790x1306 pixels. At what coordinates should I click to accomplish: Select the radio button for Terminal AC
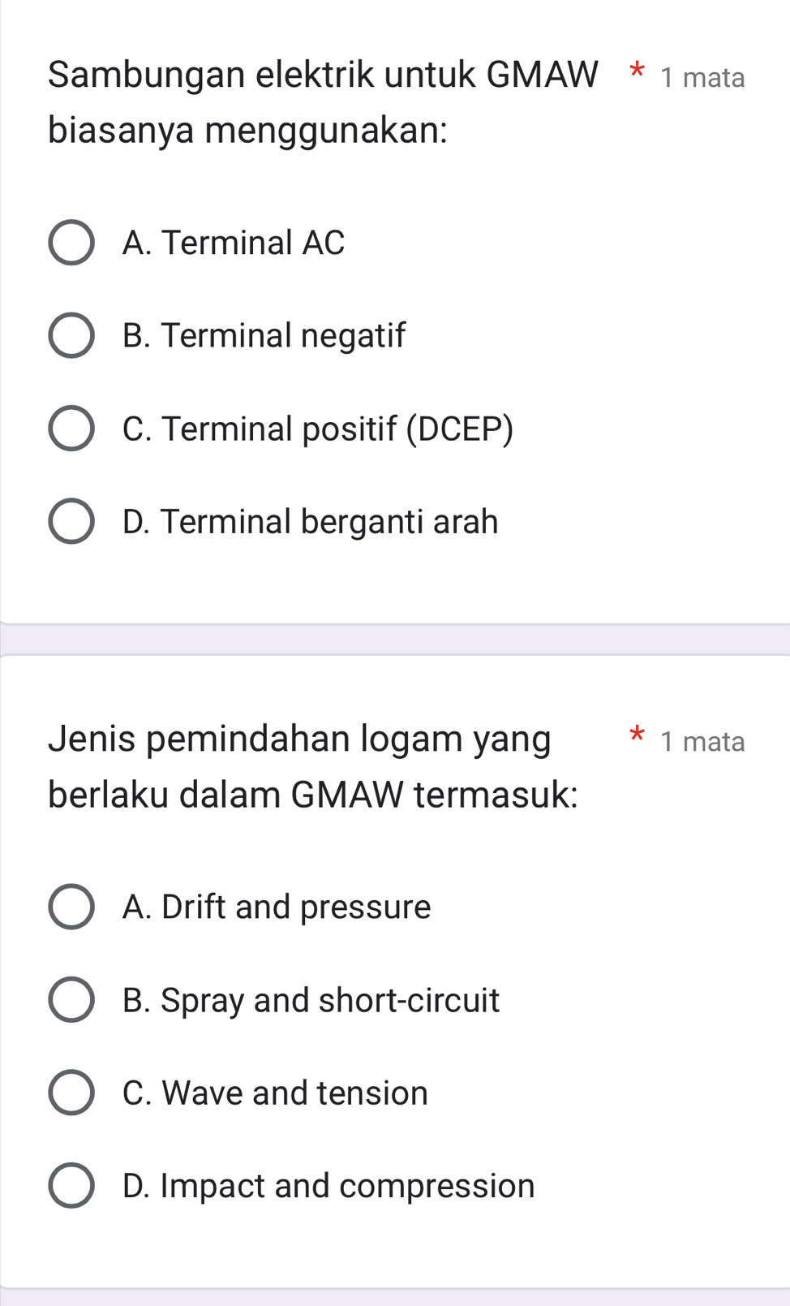[x=71, y=243]
